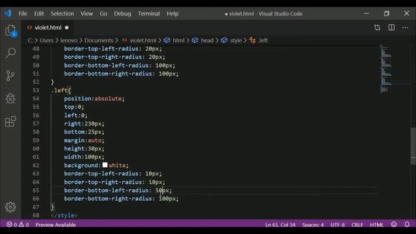The height and width of the screenshot is (234, 416).
Task: Click CRLF end of line selector
Action: (357, 225)
